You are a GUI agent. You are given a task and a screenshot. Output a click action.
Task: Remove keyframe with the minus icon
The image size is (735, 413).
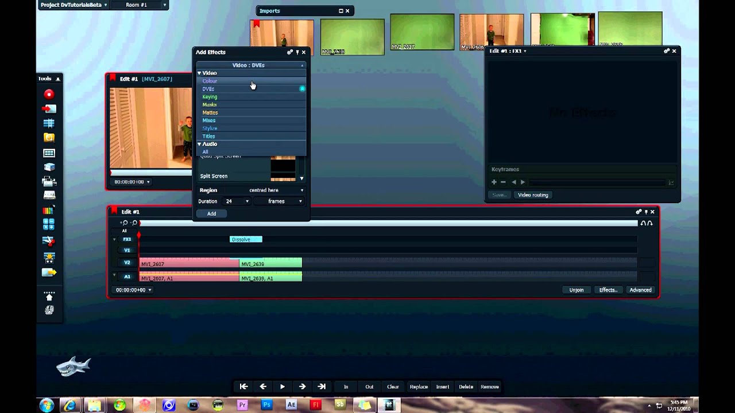tap(503, 182)
